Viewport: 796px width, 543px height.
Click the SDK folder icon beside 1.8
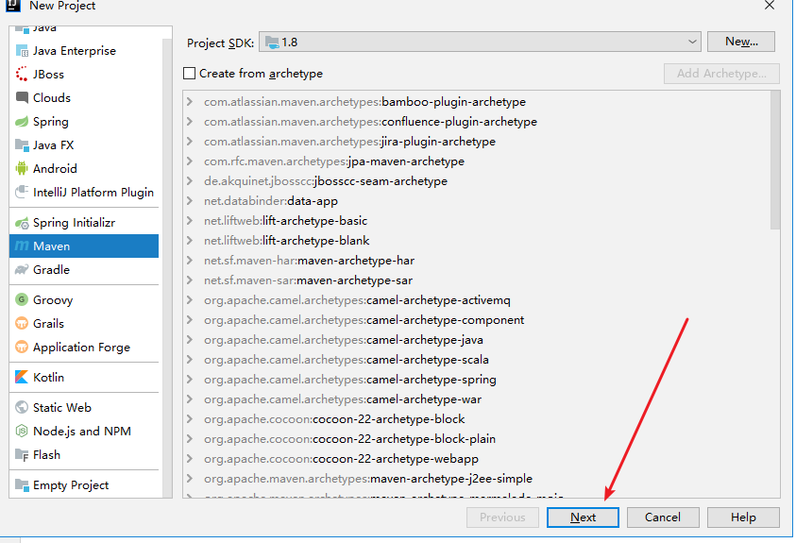[272, 42]
